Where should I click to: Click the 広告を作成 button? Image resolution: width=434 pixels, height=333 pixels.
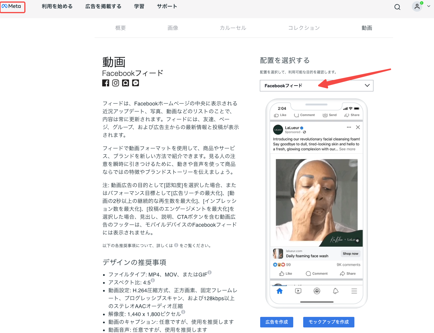tap(277, 322)
